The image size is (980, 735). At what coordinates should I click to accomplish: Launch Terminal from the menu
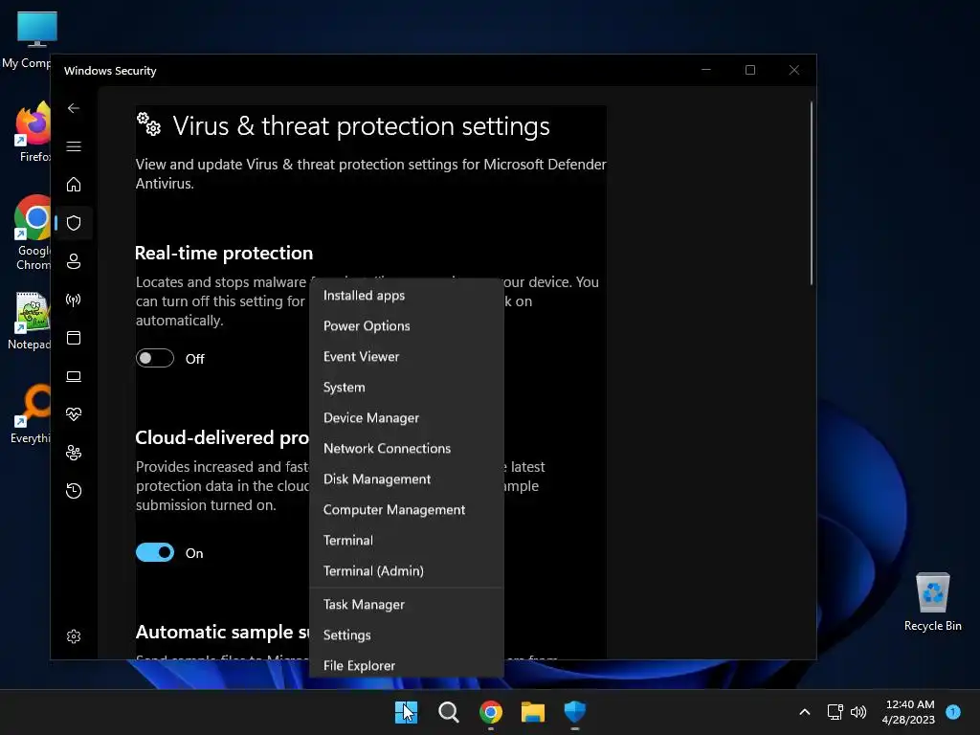(x=406, y=540)
